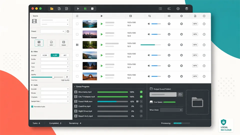Click the crop column header icon

tap(149, 16)
